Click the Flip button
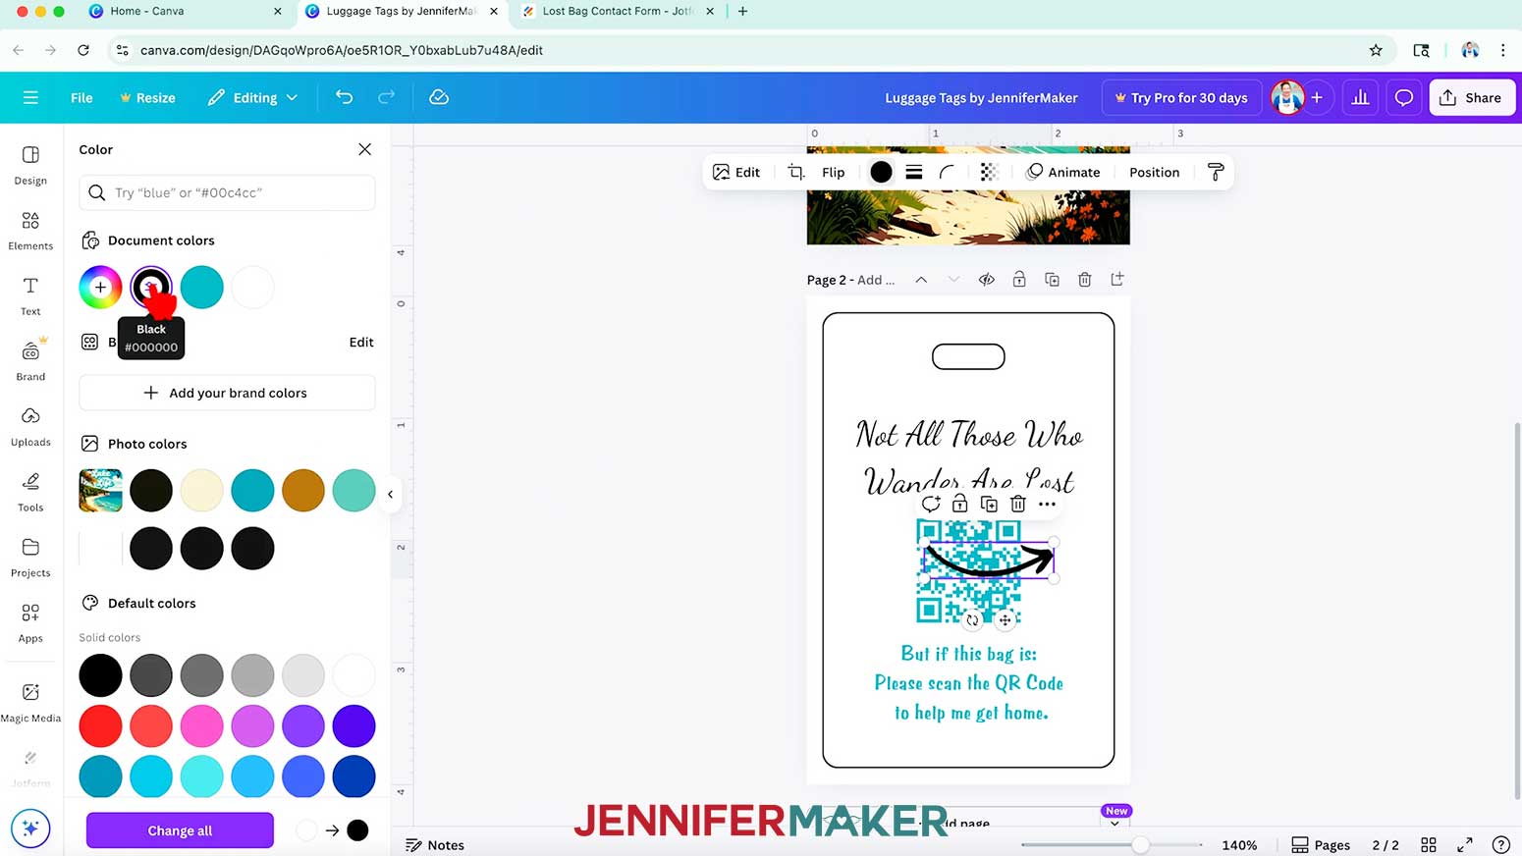 833,172
